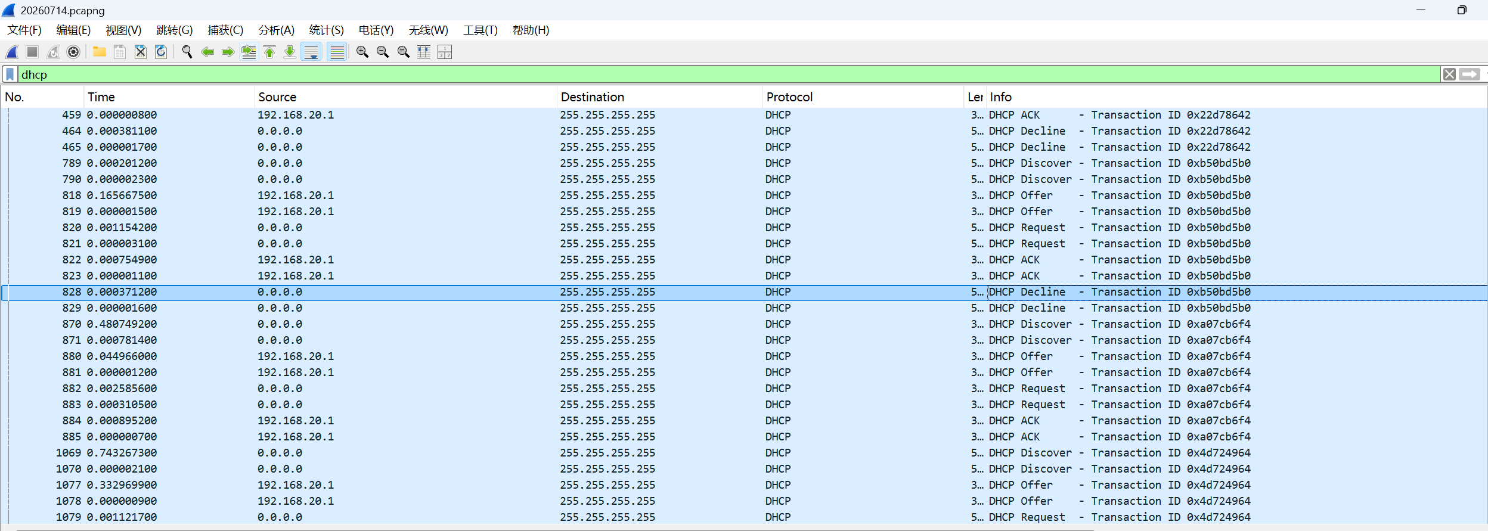The image size is (1488, 531).
Task: Apply the display filter with arrow button
Action: 1470,74
